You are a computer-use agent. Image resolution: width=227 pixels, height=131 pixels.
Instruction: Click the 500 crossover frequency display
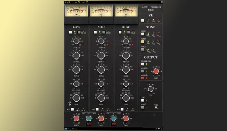113,124
